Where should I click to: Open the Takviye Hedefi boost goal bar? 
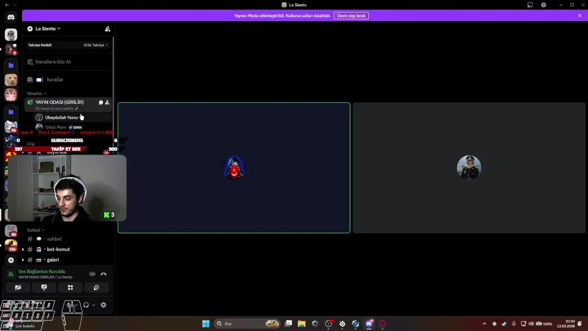[68, 45]
